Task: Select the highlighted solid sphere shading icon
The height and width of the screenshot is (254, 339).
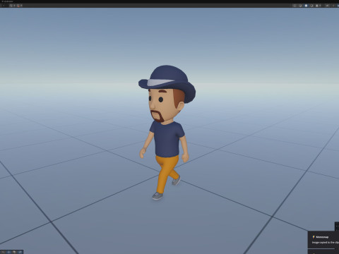Action: click(x=306, y=6)
